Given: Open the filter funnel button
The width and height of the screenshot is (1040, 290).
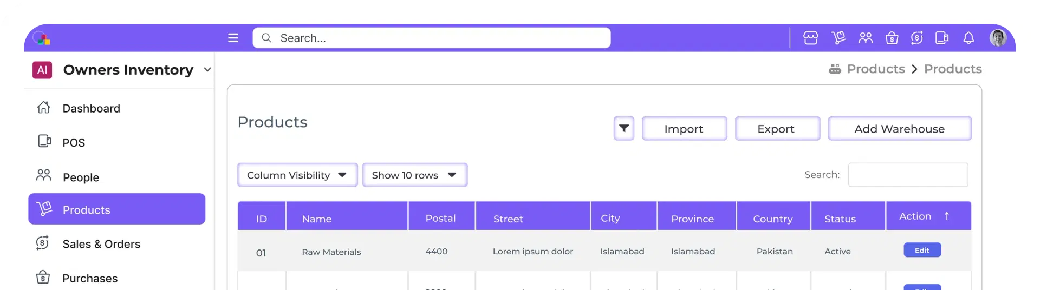Looking at the screenshot, I should (x=624, y=128).
